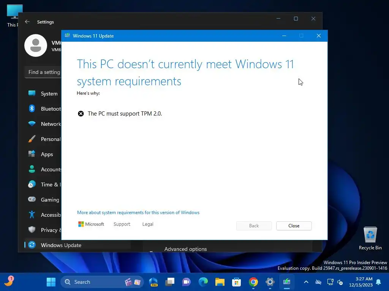Select System in Settings sidebar
The width and height of the screenshot is (389, 291).
[43, 94]
